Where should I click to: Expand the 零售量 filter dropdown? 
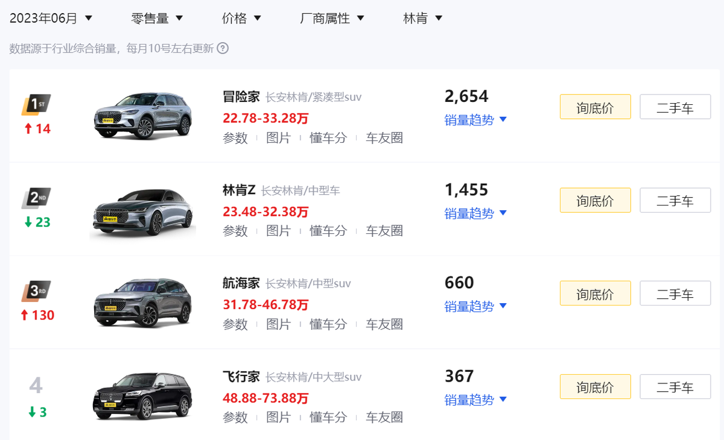pos(157,18)
